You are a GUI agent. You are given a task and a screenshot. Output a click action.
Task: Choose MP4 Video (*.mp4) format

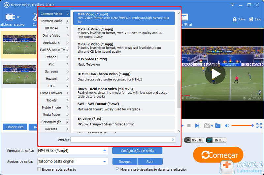point(124,18)
